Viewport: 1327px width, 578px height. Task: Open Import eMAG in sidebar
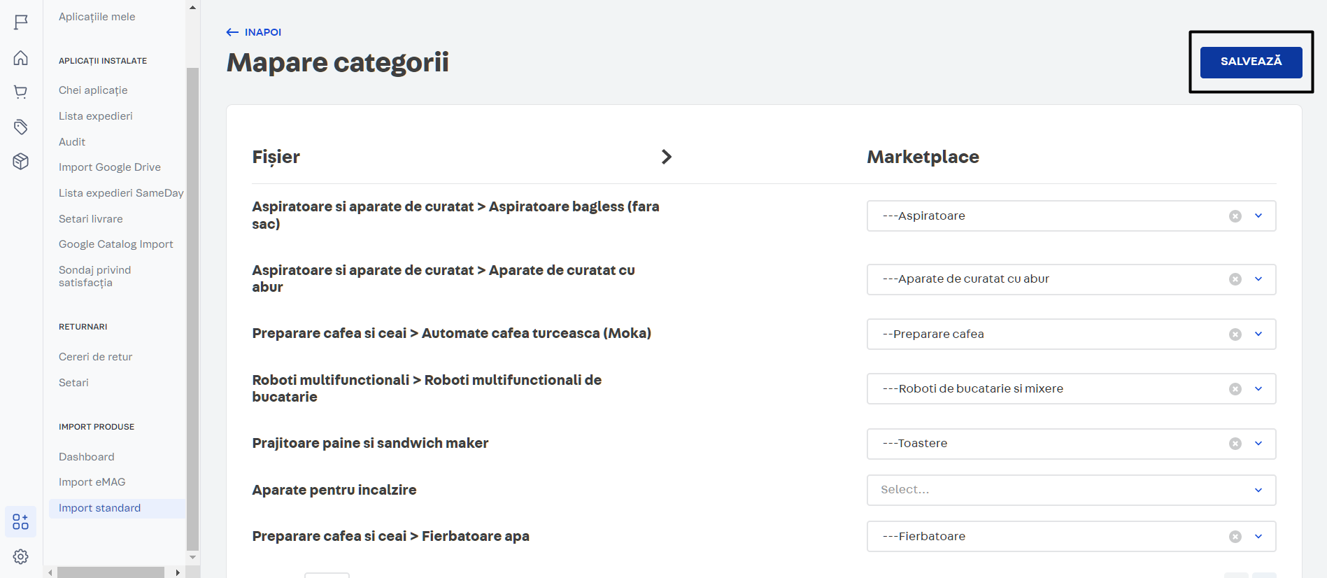92,482
